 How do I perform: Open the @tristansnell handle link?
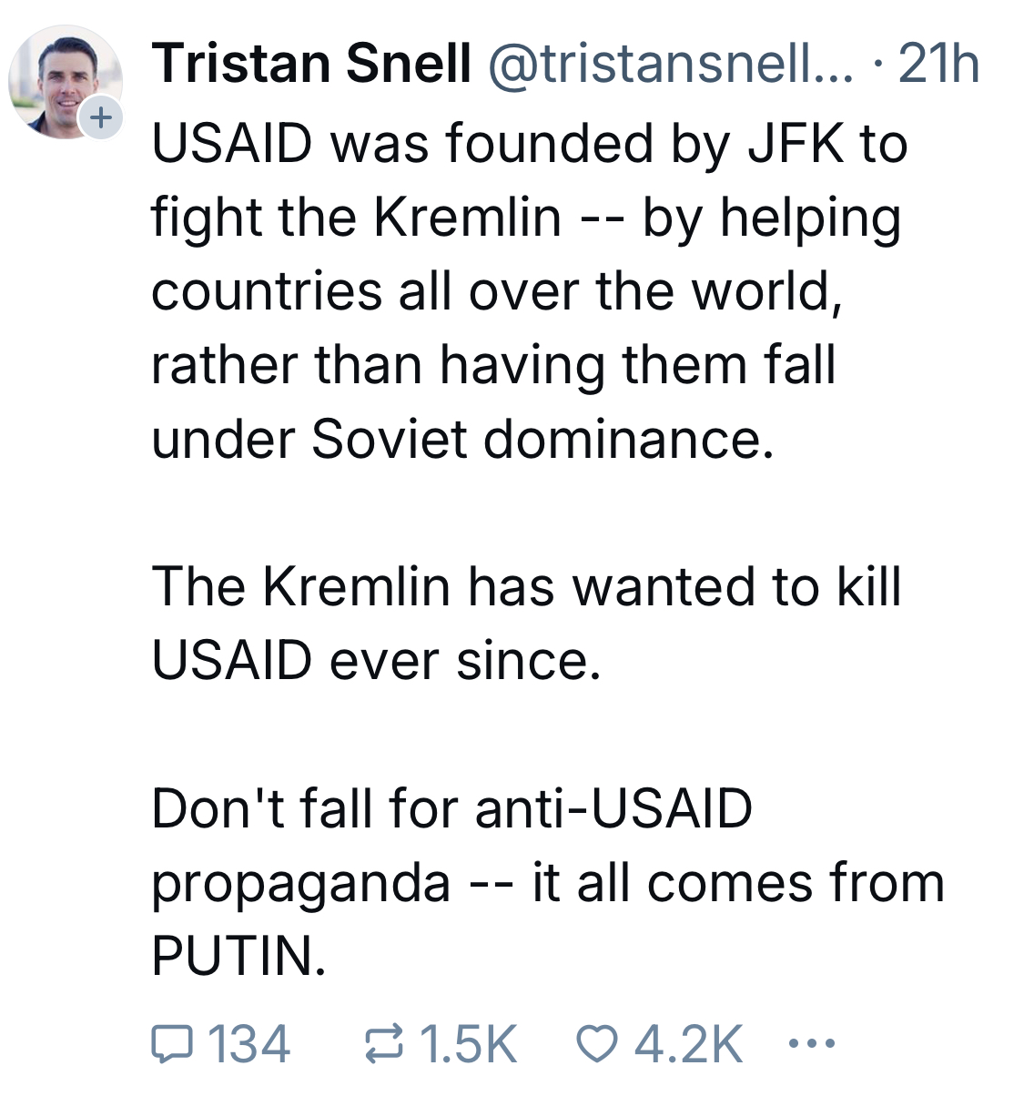point(672,65)
